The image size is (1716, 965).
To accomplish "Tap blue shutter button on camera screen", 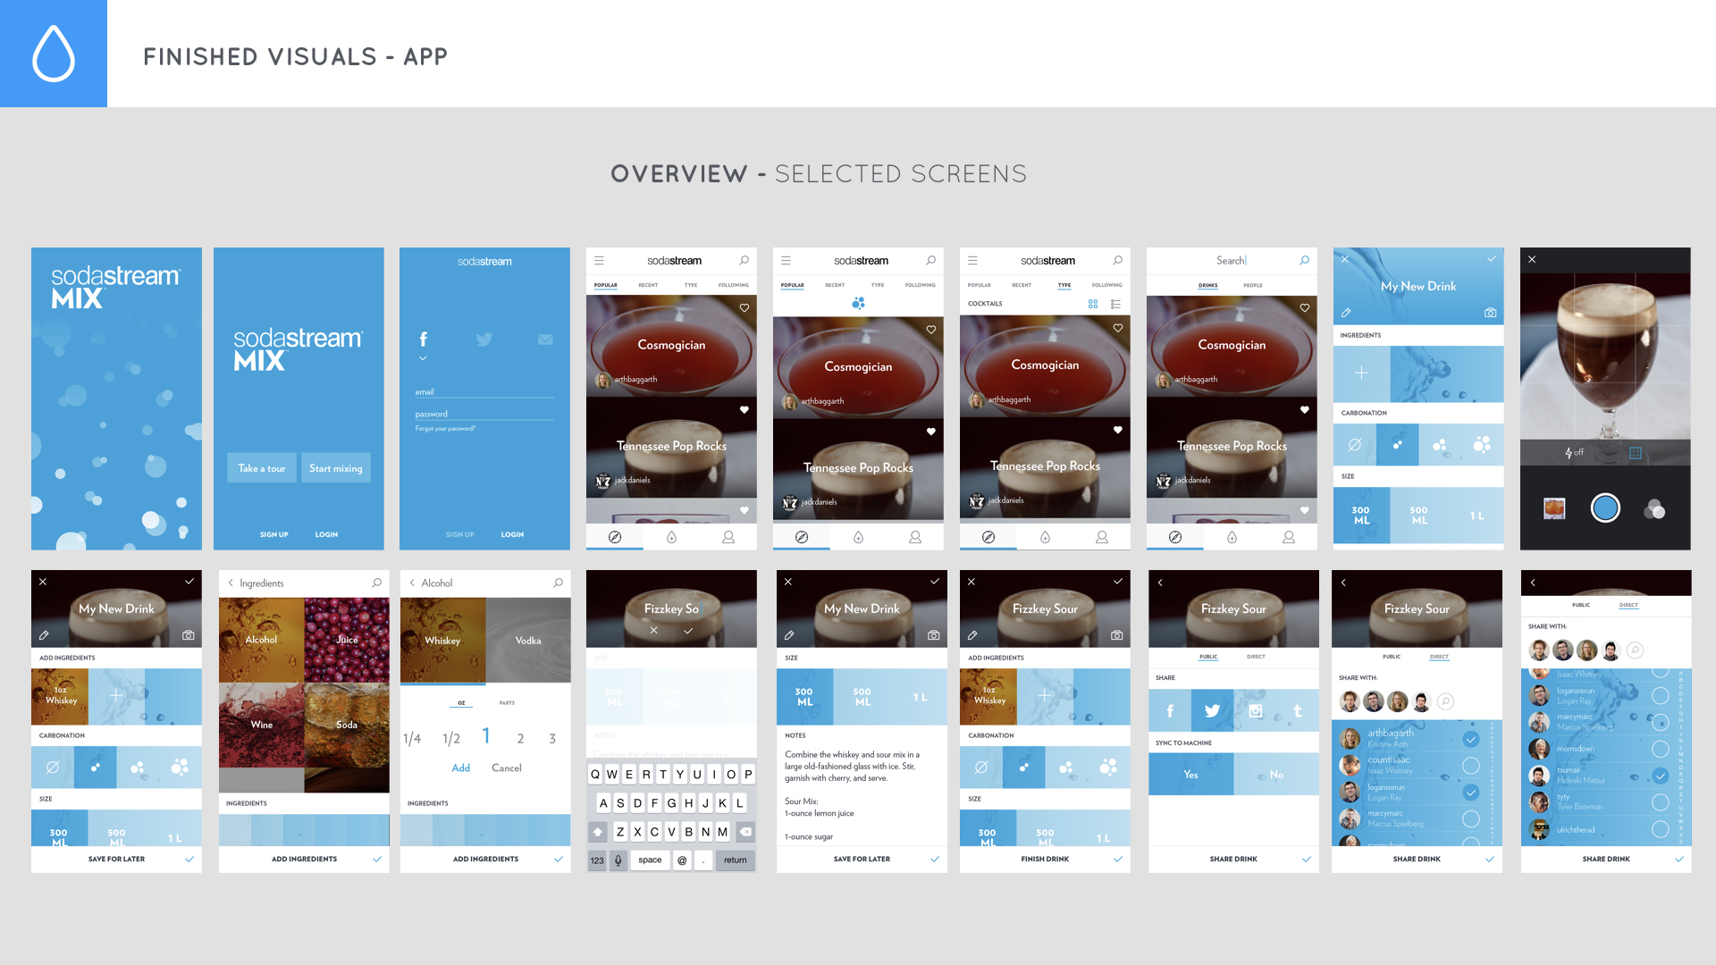I will [1605, 508].
